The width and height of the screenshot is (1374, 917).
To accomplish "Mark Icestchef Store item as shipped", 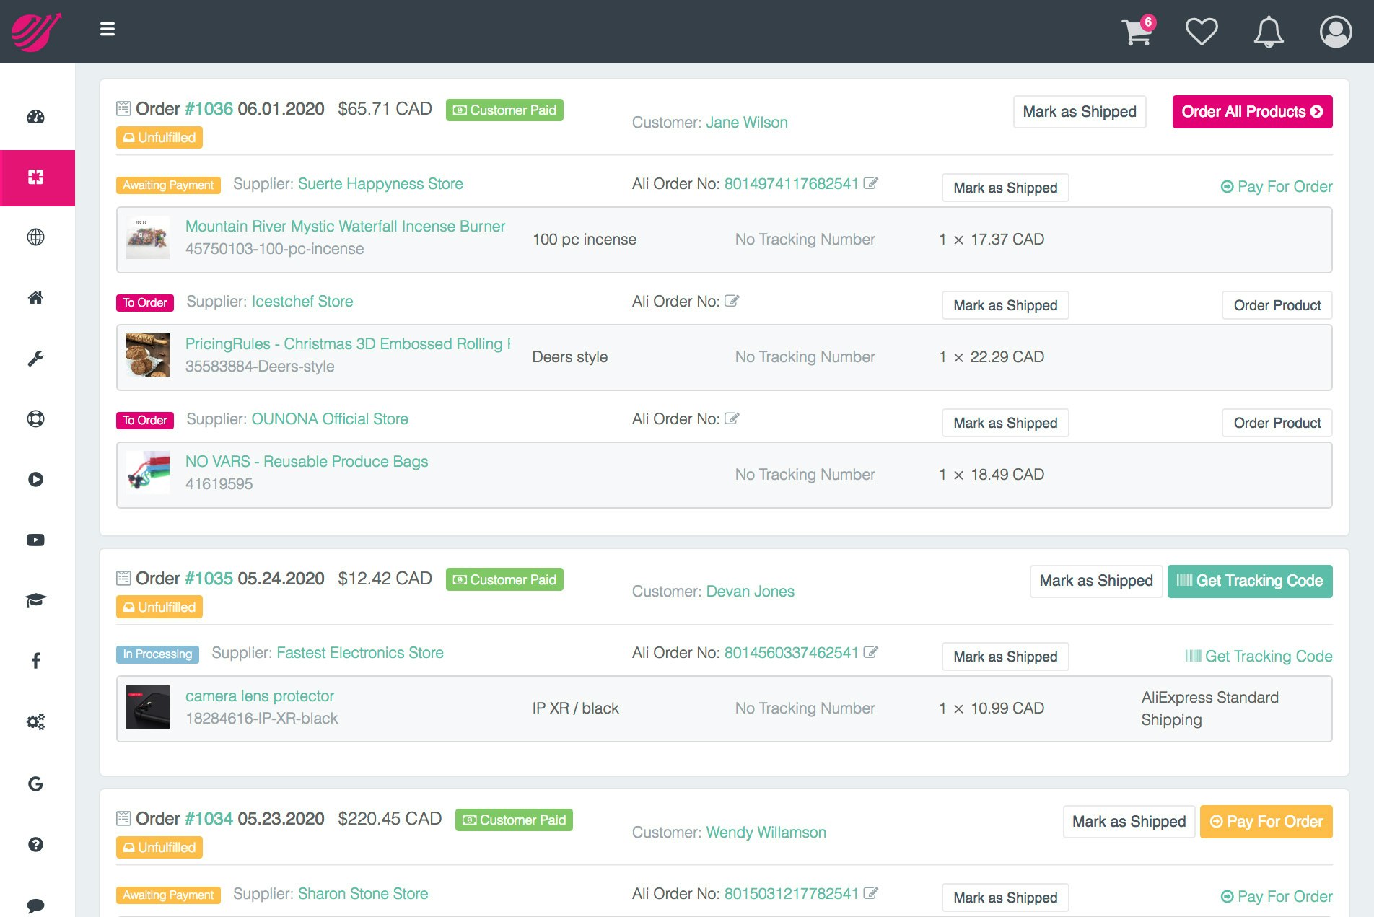I will click(x=1005, y=305).
